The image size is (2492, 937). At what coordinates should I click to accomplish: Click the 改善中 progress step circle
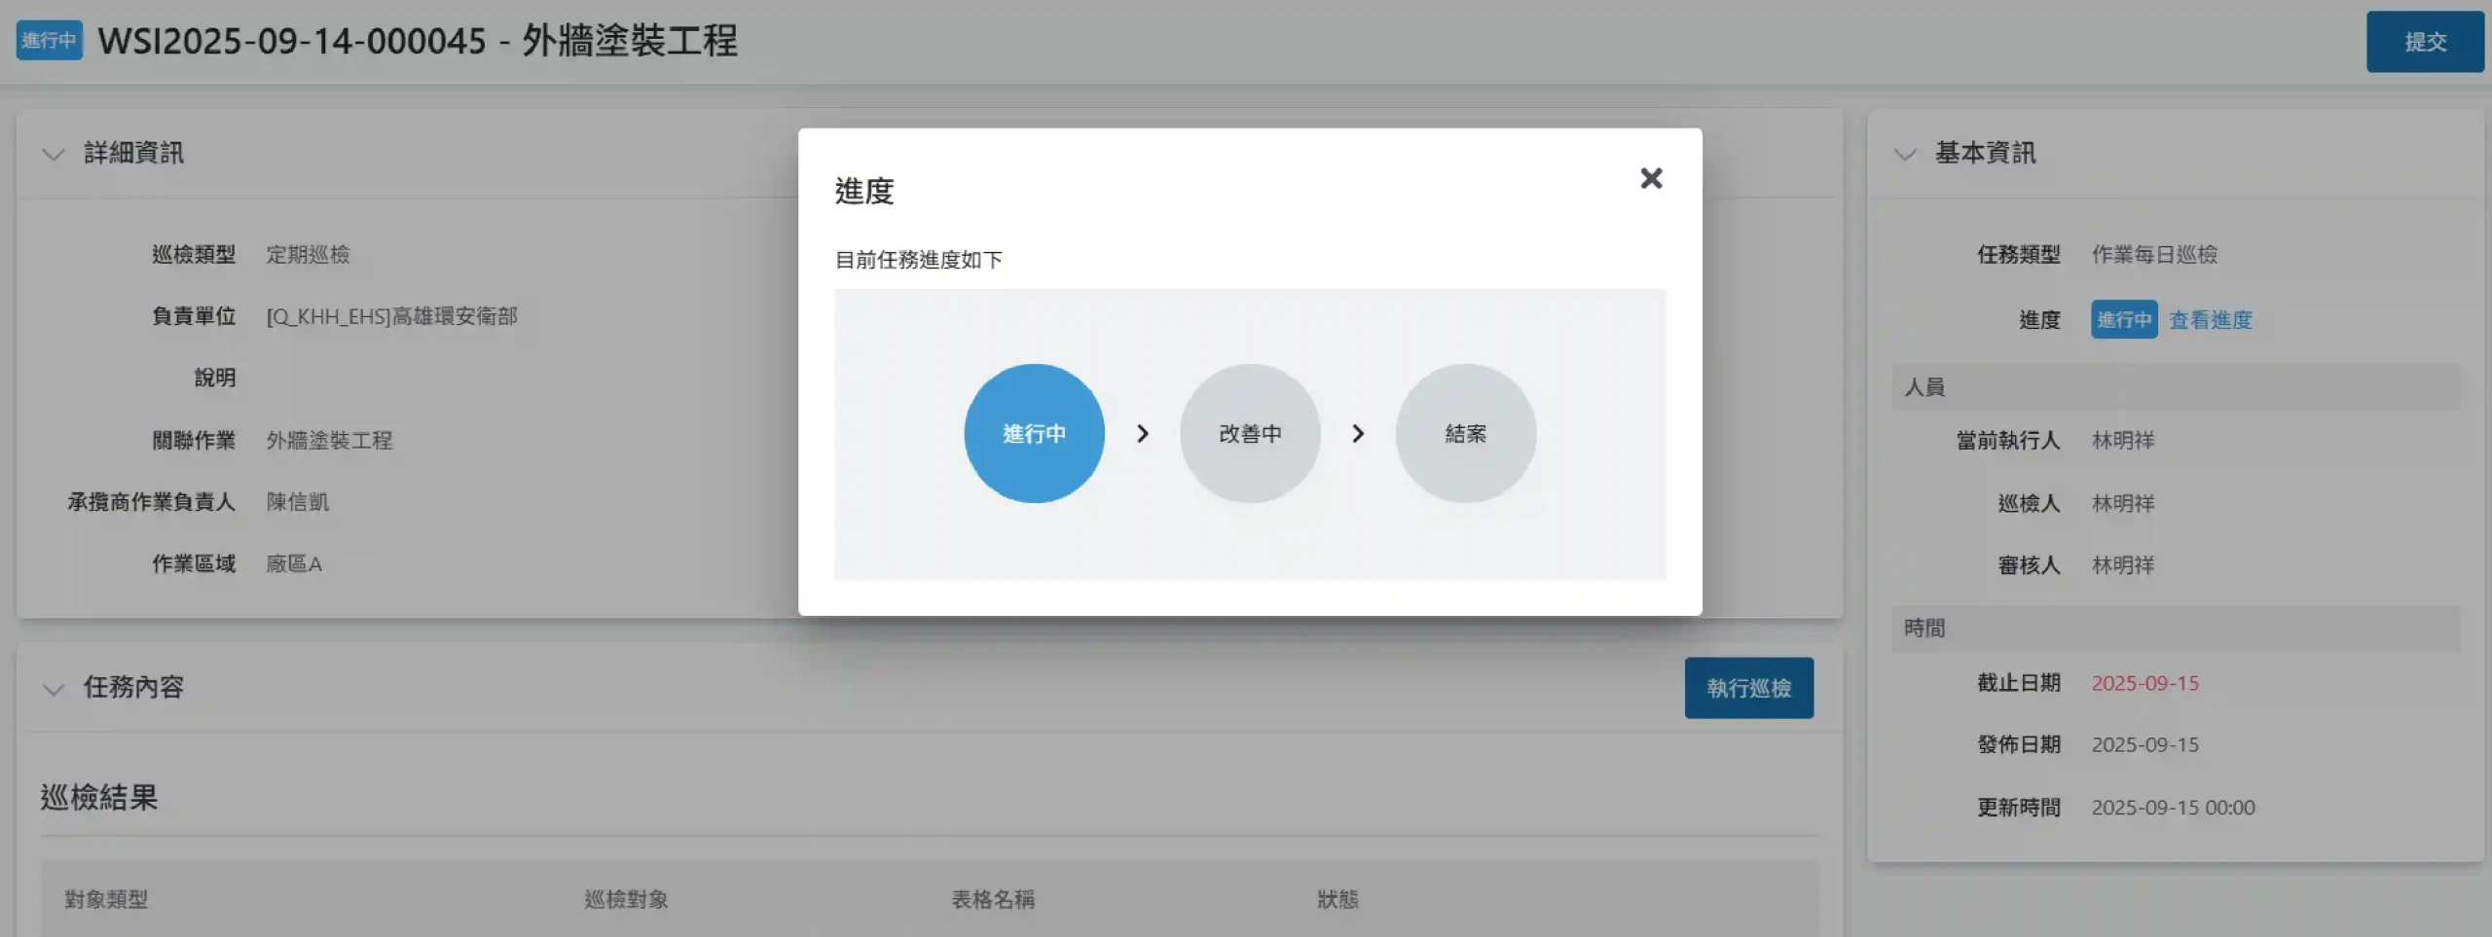point(1250,434)
